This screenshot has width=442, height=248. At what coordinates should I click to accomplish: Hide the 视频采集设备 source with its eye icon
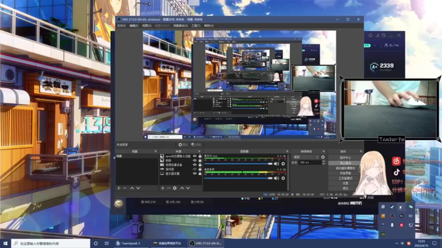coord(194,165)
